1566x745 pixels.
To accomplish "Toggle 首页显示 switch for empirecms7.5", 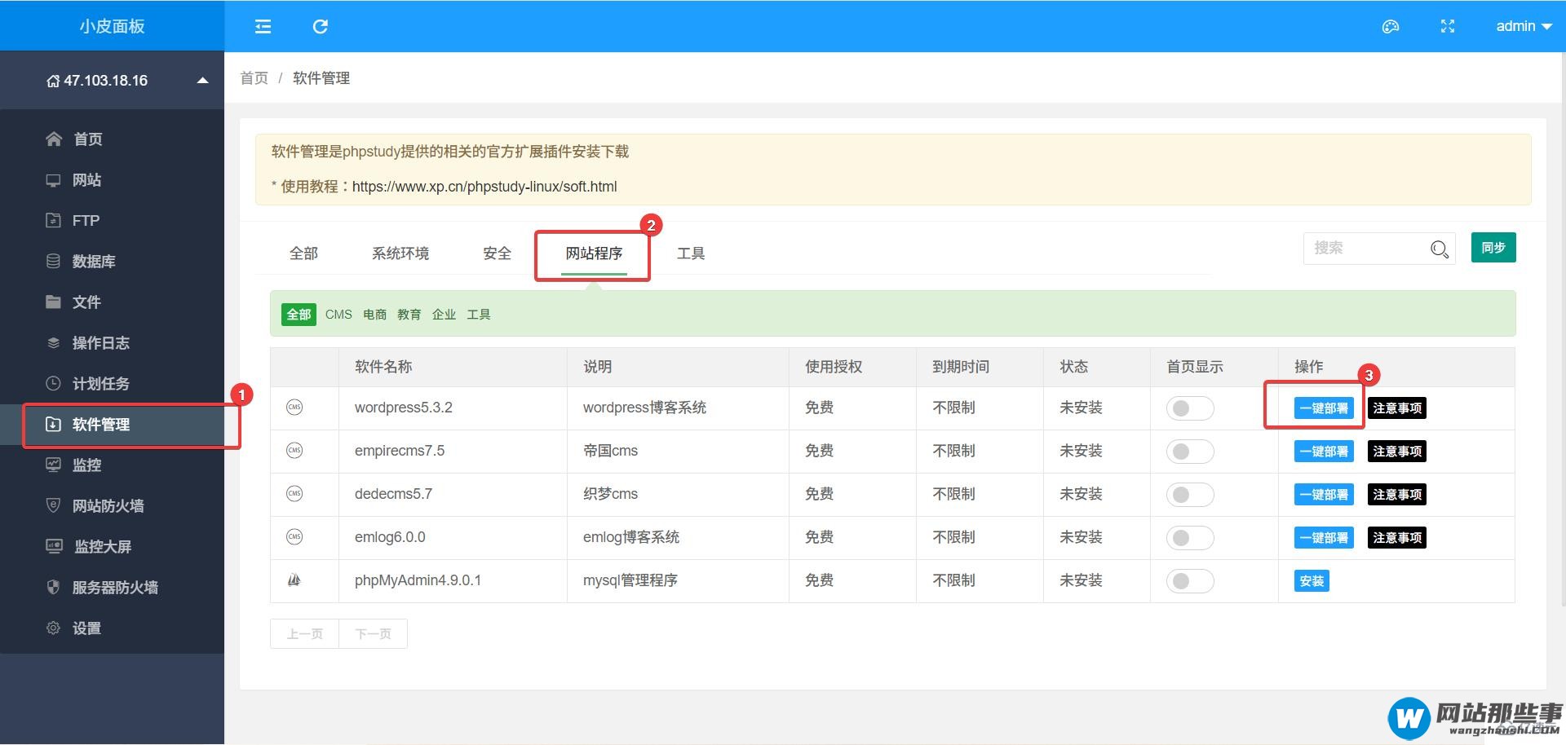I will [x=1190, y=452].
